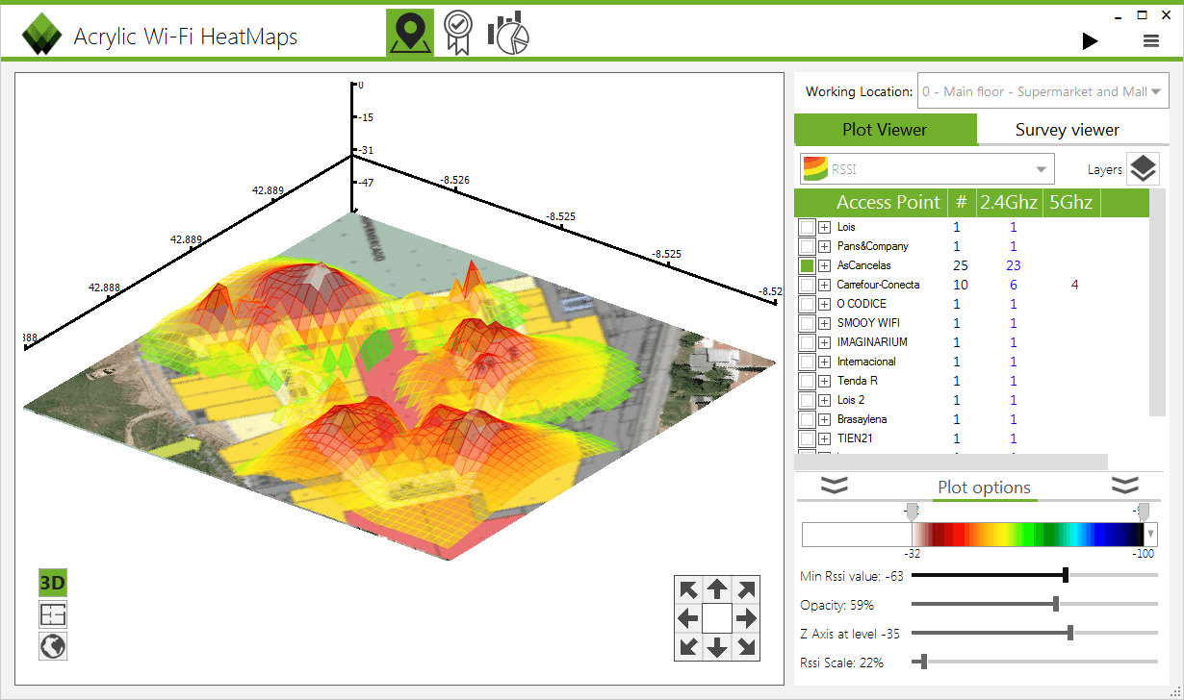Open the RSSI plot type dropdown
1184x700 pixels.
coord(927,169)
